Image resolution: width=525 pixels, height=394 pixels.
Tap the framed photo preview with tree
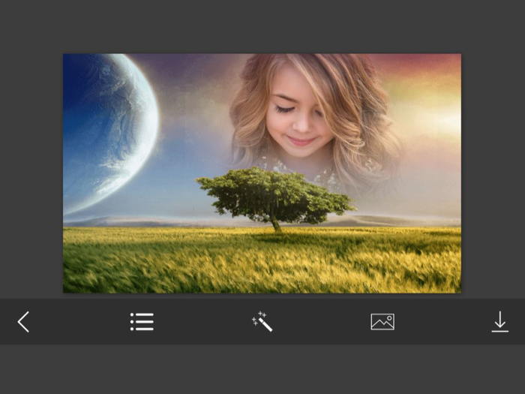(262, 173)
